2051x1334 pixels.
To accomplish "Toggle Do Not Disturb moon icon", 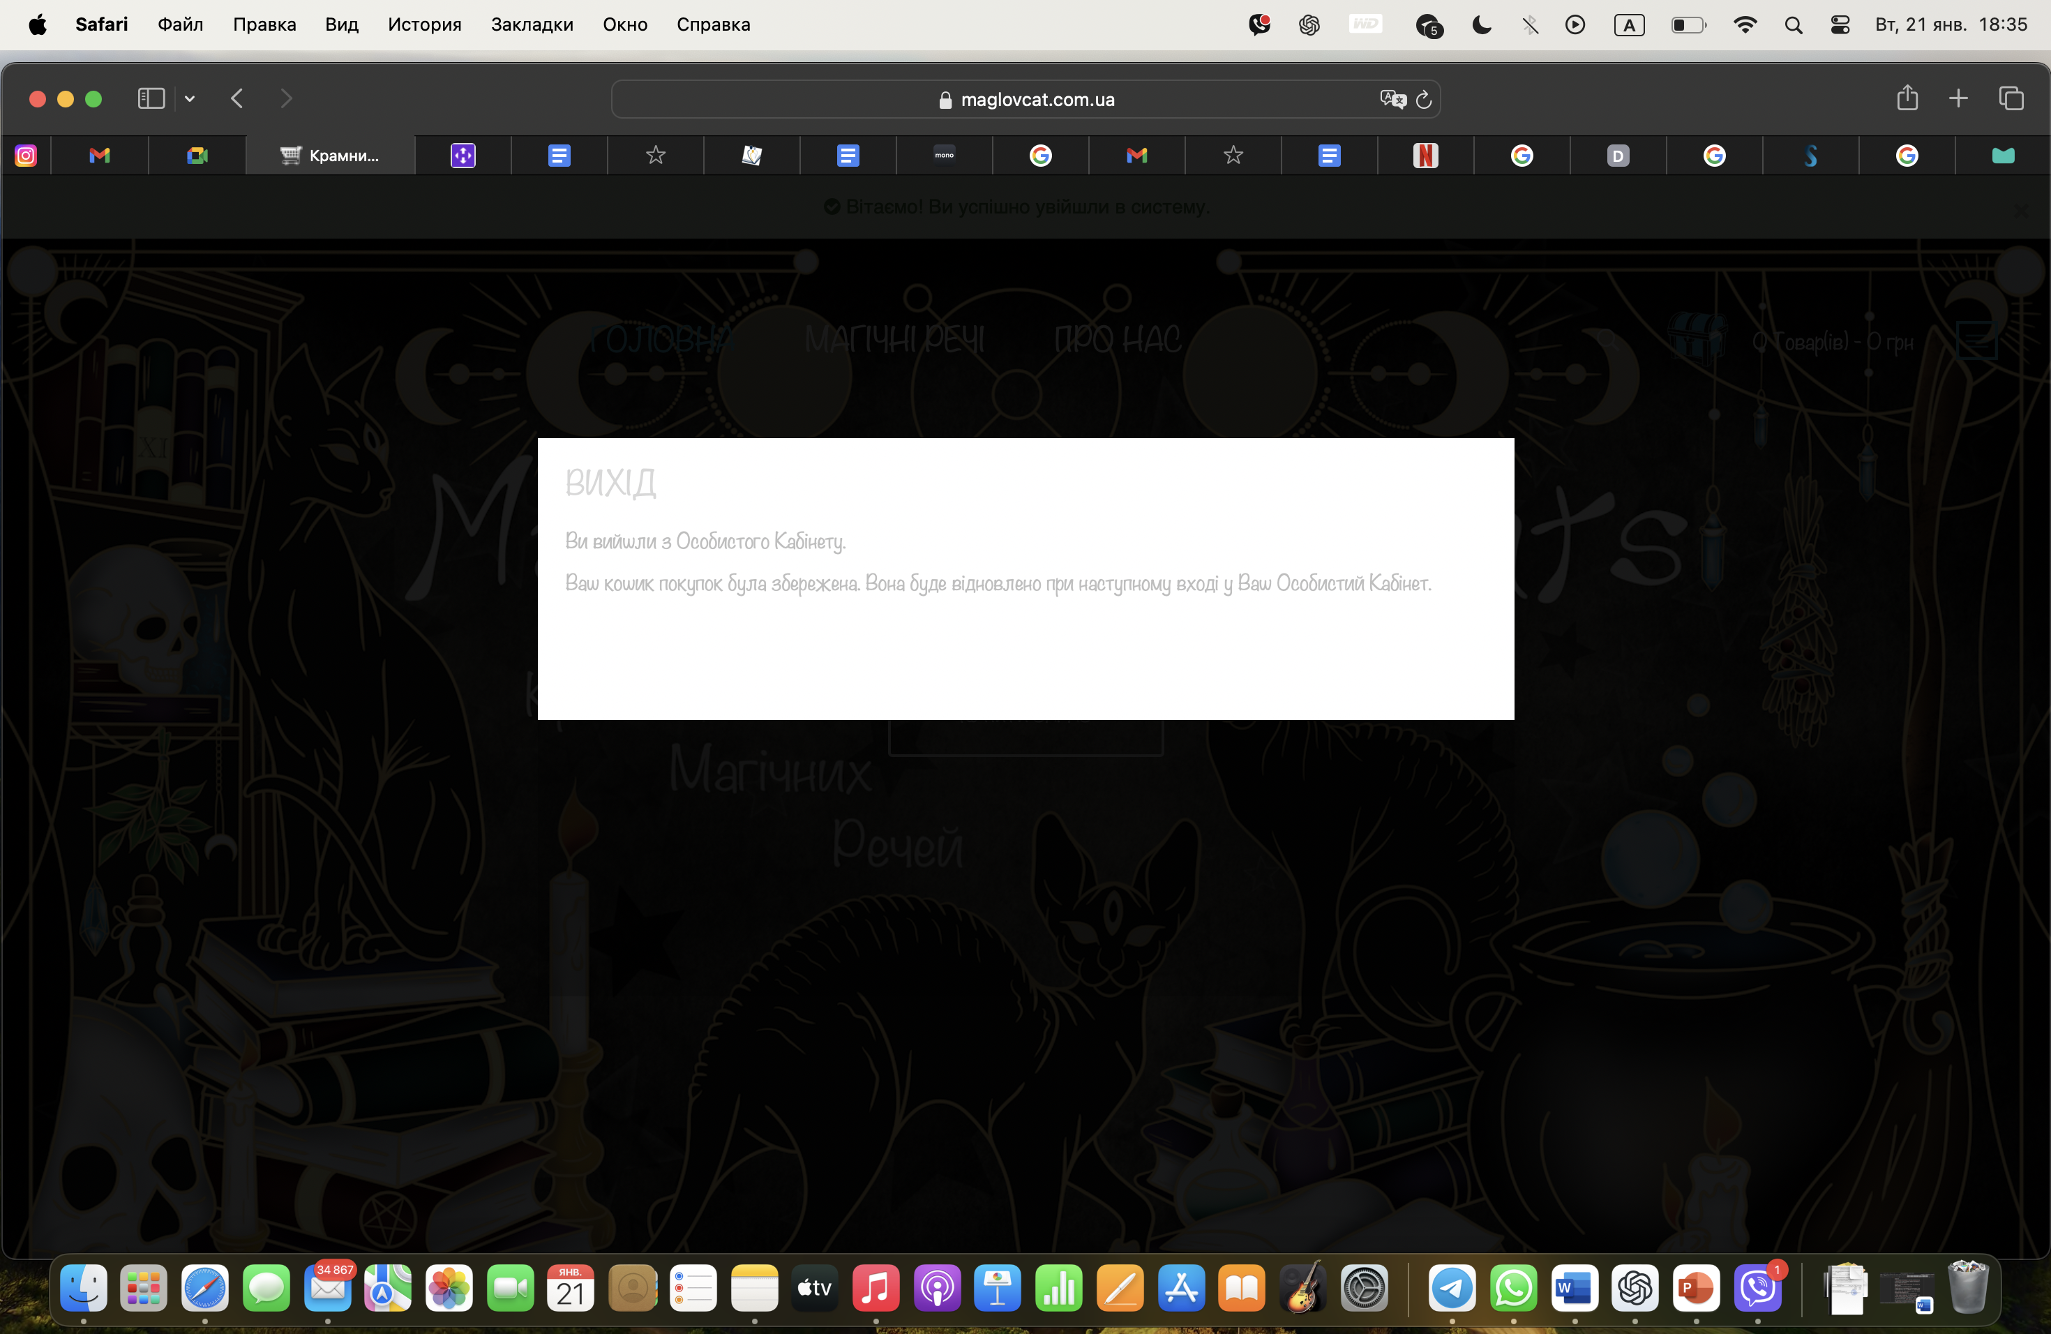I will [1481, 25].
